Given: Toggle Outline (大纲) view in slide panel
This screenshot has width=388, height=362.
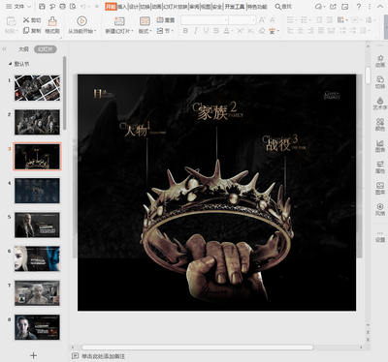Looking at the screenshot, I should pyautogui.click(x=23, y=49).
